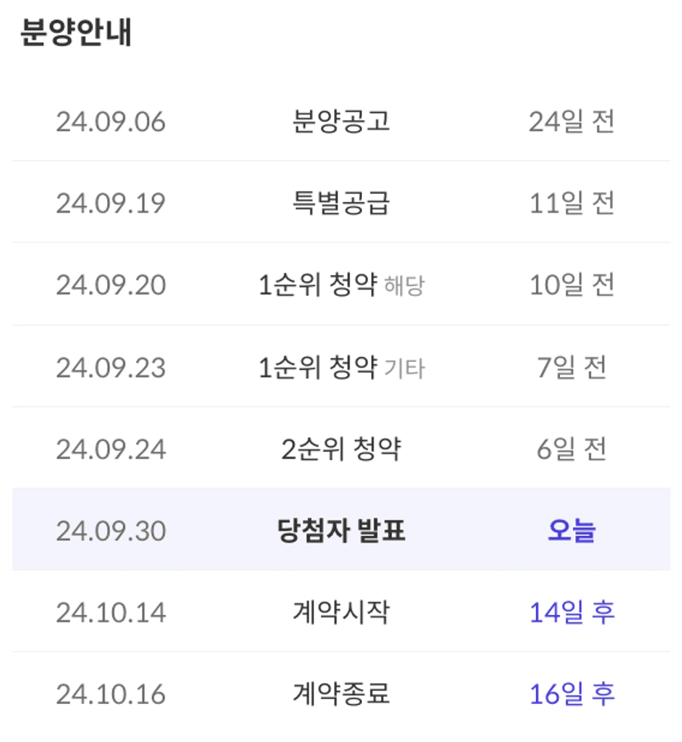The width and height of the screenshot is (682, 742).
Task: Open the 계약종료 schedule item
Action: coord(341,694)
